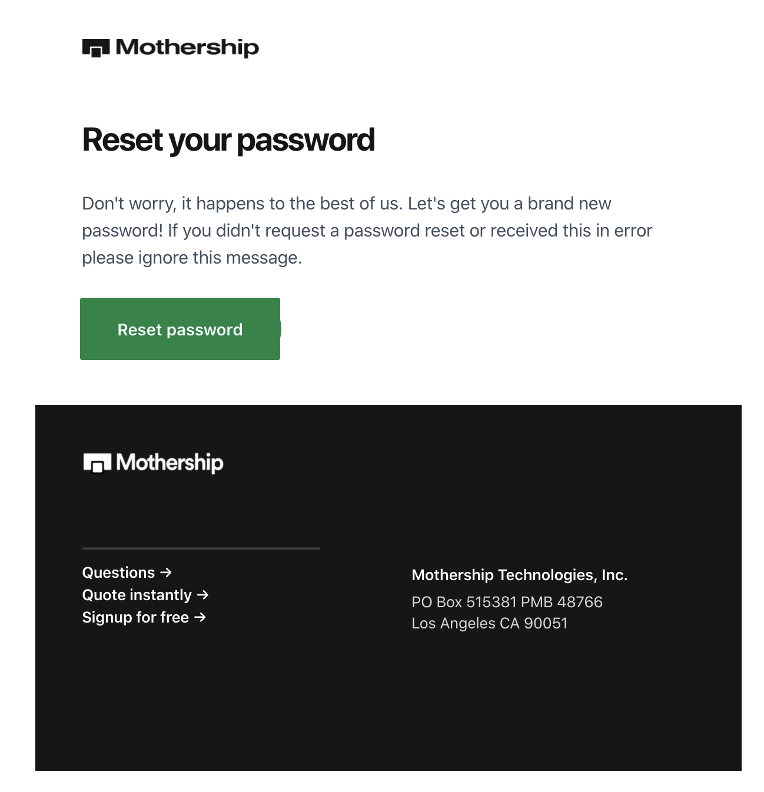Click the white Mothership wordmark in the footer
The width and height of the screenshot is (764, 792).
170,463
